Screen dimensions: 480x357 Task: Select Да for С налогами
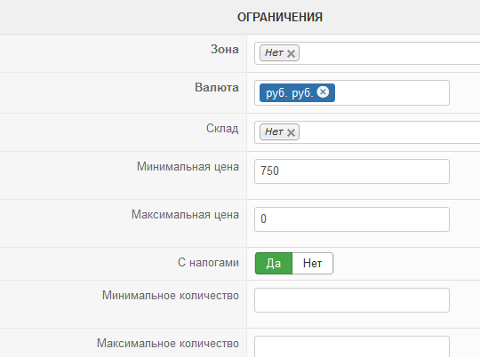[274, 263]
